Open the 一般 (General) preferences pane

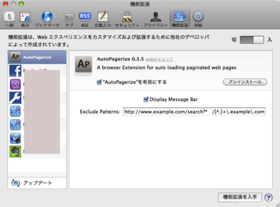tap(9, 19)
